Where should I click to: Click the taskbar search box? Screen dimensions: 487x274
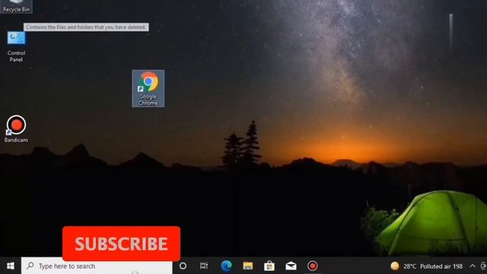[97, 266]
